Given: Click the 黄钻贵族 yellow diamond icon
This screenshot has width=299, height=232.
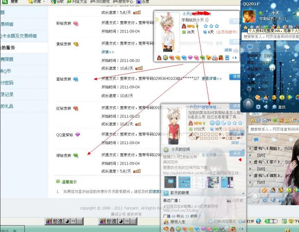Looking at the screenshot, I should (76, 44).
